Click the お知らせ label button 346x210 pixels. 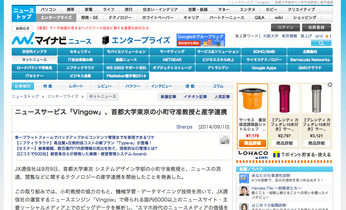pyautogui.click(x=22, y=28)
